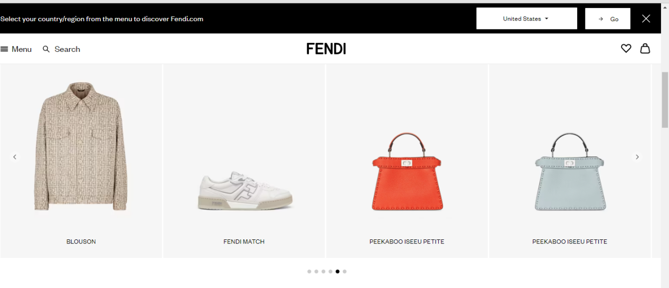This screenshot has height=288, width=669.
Task: Select the last carousel pagination dot
Action: [345, 272]
